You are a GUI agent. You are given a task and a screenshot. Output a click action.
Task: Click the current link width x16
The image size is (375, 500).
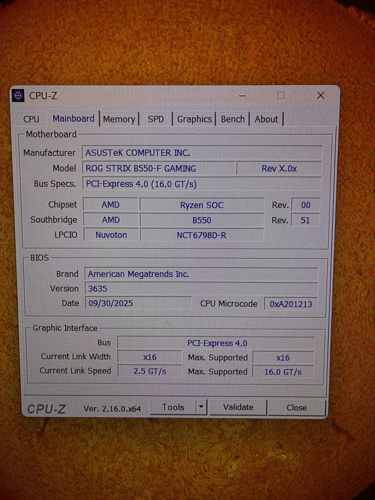coord(150,357)
